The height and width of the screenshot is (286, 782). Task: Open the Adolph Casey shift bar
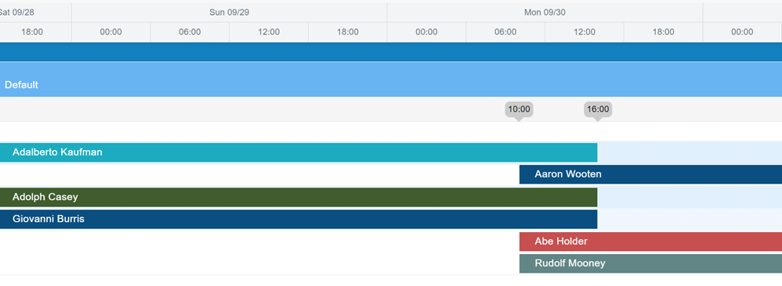tap(299, 197)
